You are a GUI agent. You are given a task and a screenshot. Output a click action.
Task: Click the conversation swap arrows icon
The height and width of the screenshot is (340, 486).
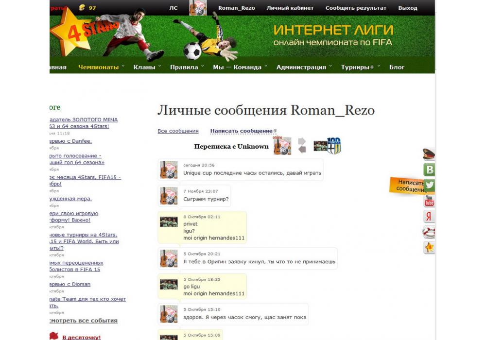point(302,146)
